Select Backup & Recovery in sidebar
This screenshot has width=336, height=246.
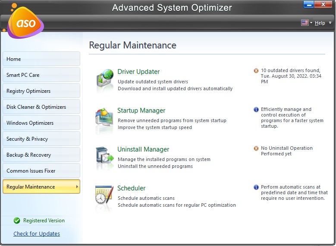point(41,155)
